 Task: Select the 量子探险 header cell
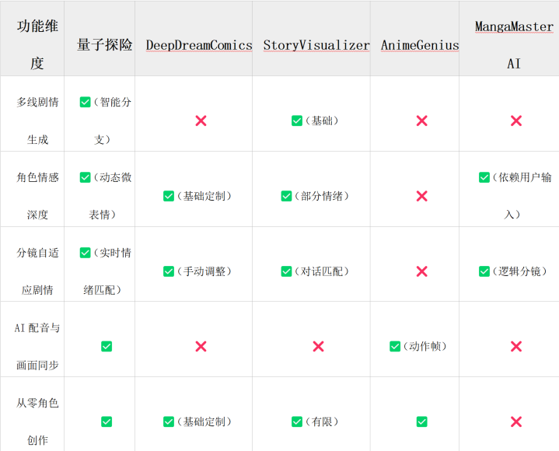coord(105,45)
